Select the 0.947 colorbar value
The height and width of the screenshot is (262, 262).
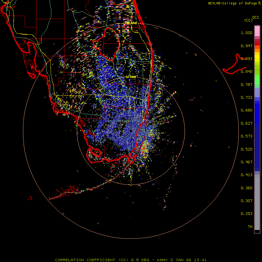(247, 46)
